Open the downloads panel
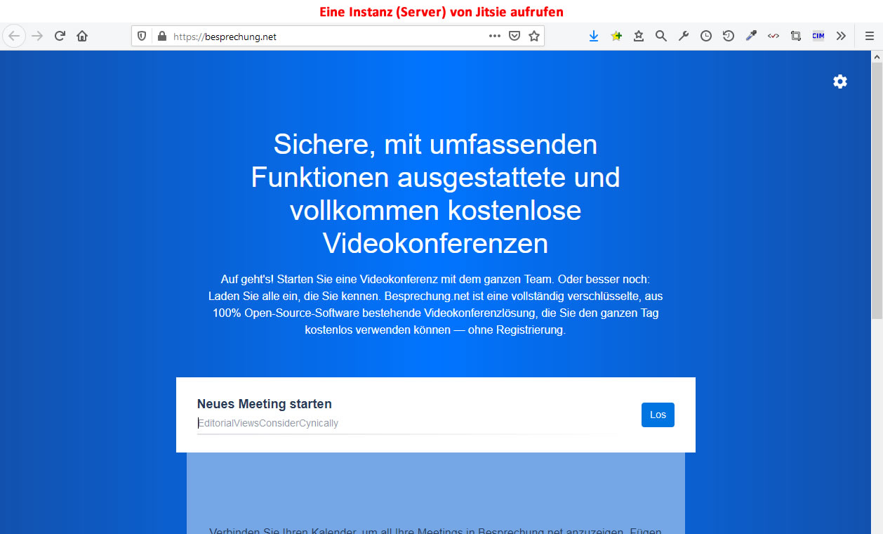 (594, 36)
